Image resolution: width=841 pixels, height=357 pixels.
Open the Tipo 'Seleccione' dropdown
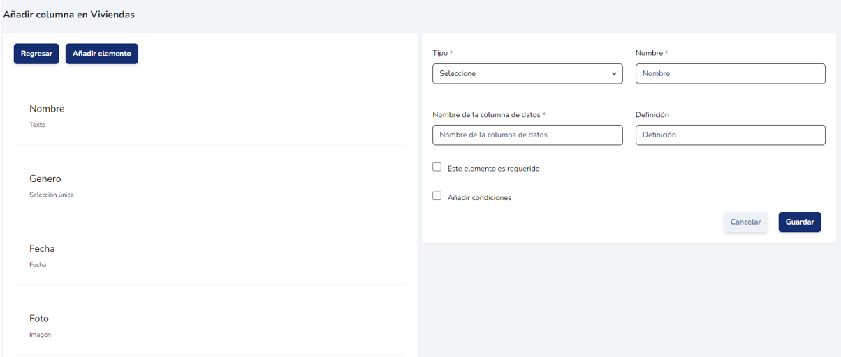(527, 74)
